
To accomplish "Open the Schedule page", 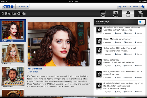I will (x=134, y=6).
